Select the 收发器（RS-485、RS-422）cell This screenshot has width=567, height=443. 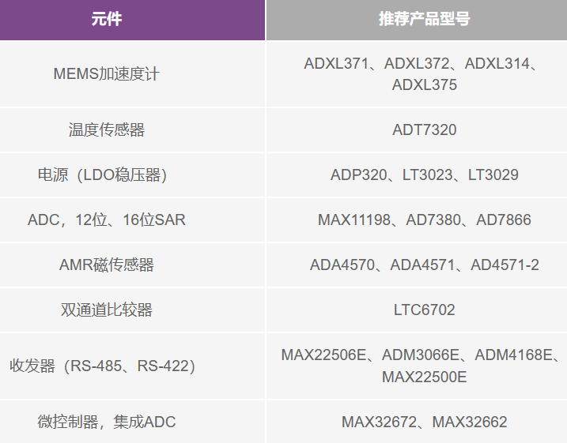tap(132, 366)
